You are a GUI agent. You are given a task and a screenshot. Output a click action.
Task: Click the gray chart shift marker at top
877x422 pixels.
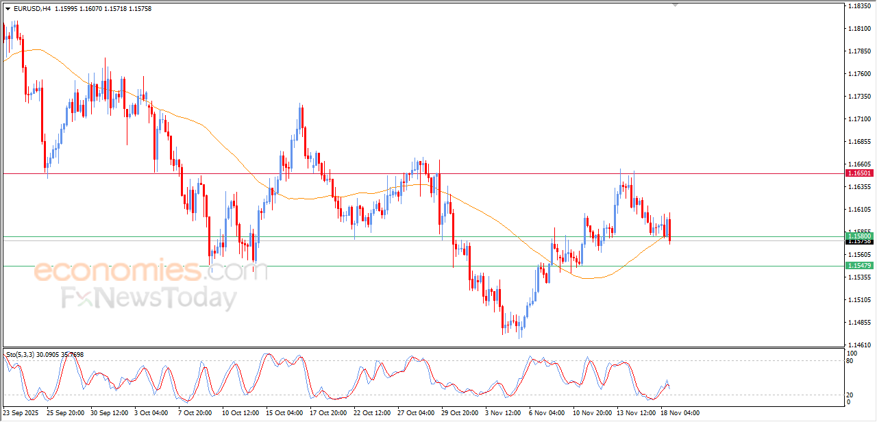pyautogui.click(x=676, y=5)
